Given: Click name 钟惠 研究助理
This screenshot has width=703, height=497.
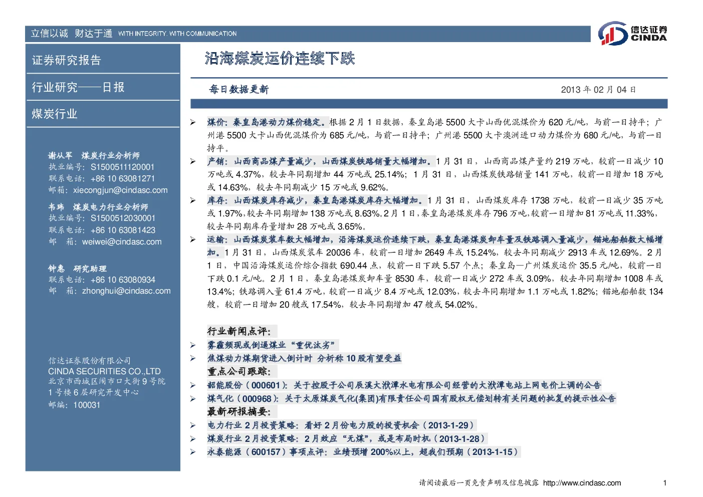Looking at the screenshot, I should 78,269.
